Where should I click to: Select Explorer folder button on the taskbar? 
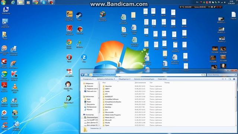pyautogui.click(x=21, y=3)
